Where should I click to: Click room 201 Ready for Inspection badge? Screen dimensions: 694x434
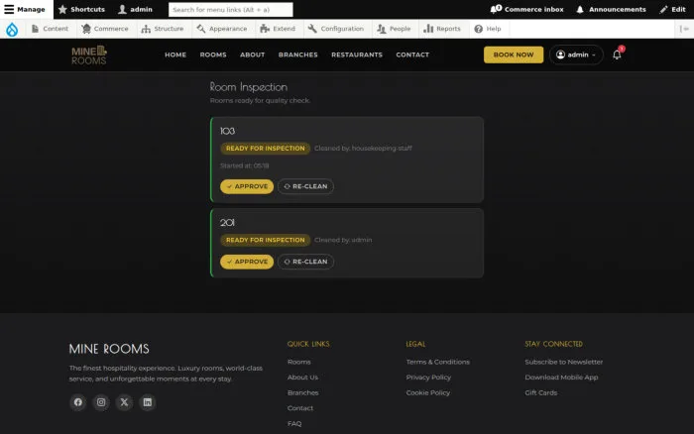[265, 240]
